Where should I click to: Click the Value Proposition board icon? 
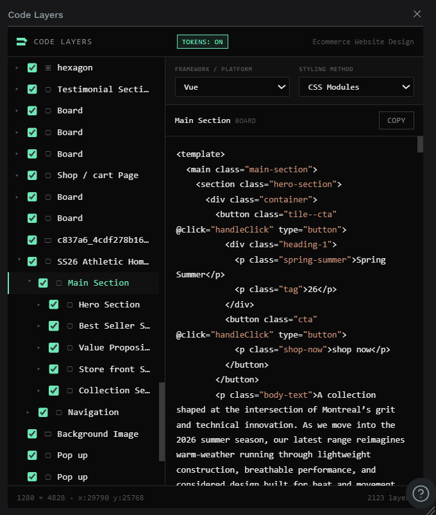(70, 348)
